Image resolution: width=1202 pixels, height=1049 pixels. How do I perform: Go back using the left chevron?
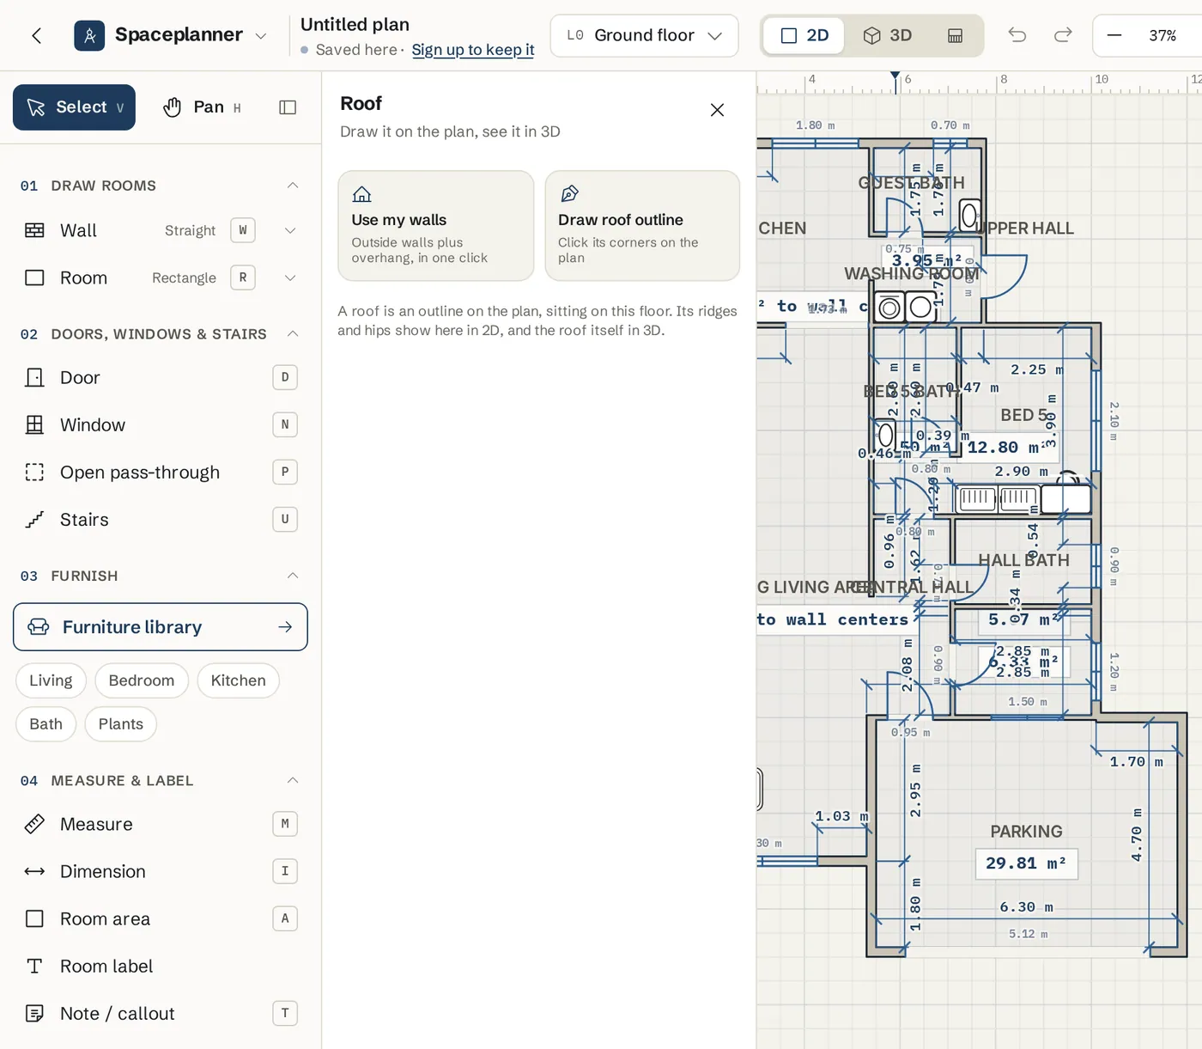pos(36,35)
